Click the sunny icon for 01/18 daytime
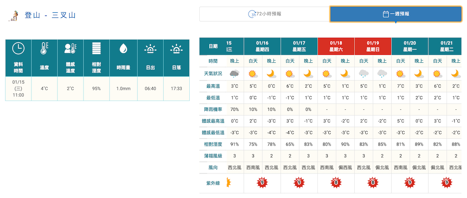This screenshot has width=467, height=198. [x=327, y=74]
